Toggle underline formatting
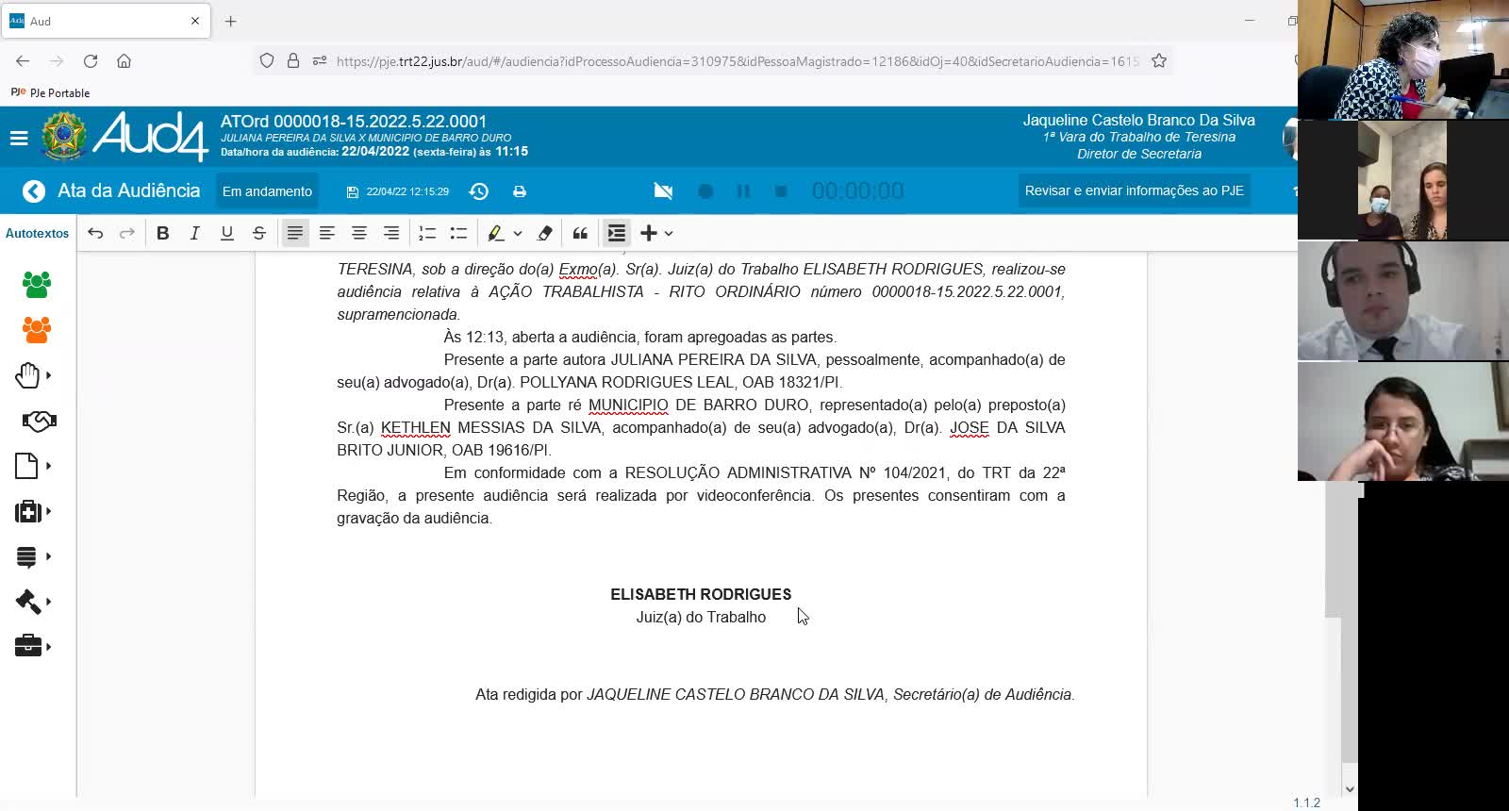1509x811 pixels. (227, 233)
